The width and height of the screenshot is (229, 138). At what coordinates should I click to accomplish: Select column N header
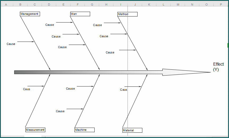click(x=192, y=5)
